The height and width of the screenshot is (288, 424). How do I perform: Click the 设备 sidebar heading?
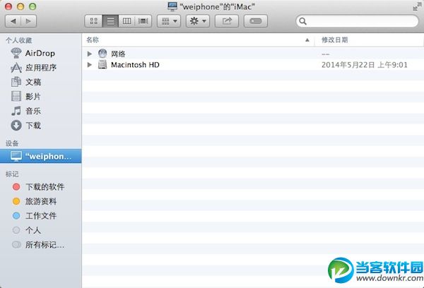12,143
